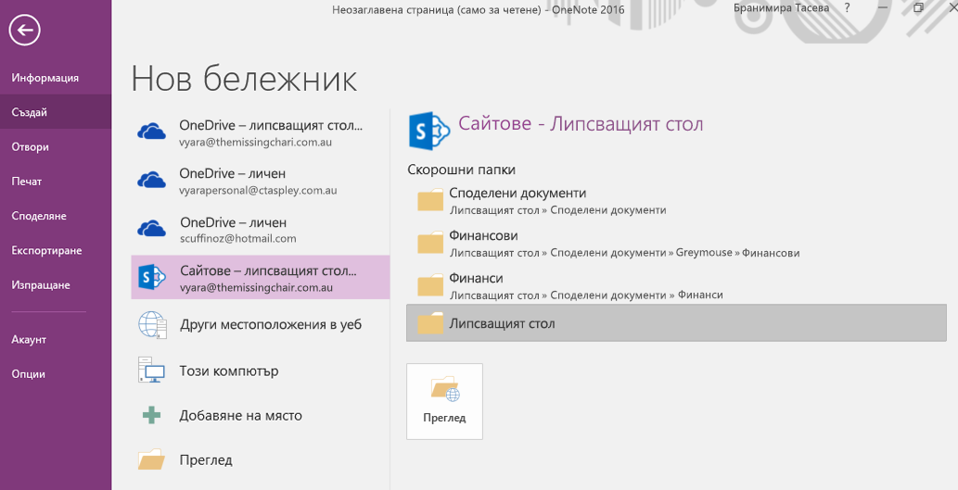
Task: Click folder icon of Липсващият стол row
Action: (430, 323)
